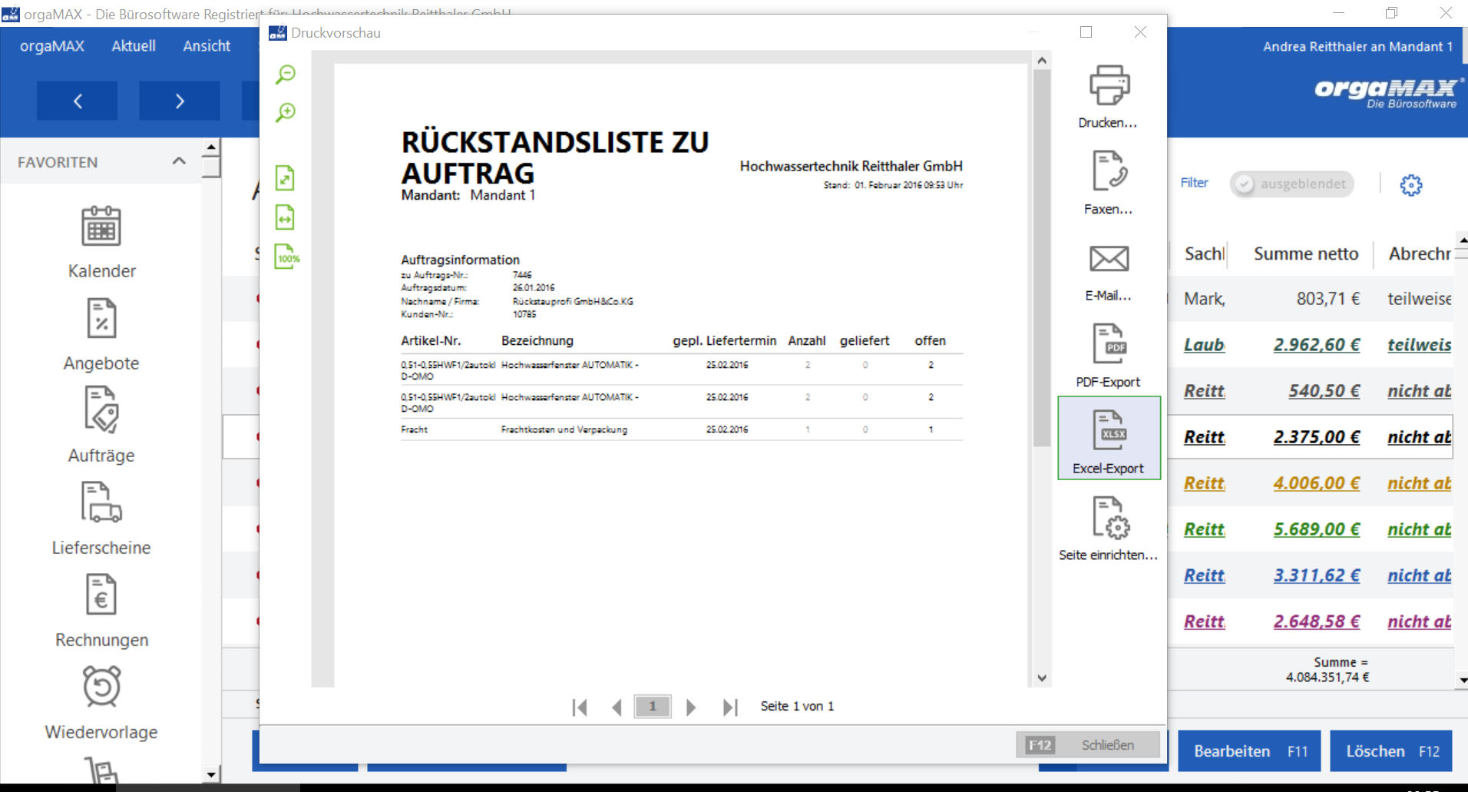Toggle the ausgeblendet filter switch

1291,184
